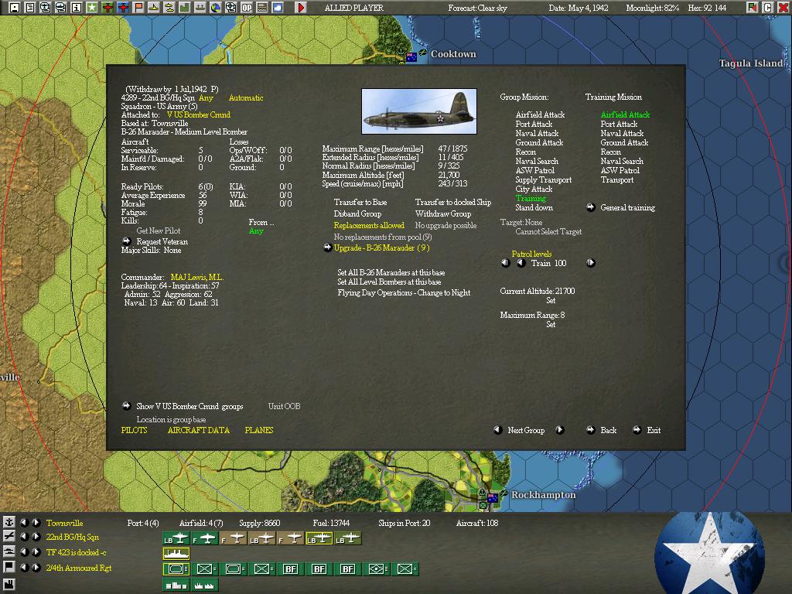Click the orange flag toolbar icon
Viewport: 792px width, 594px height.
138,7
